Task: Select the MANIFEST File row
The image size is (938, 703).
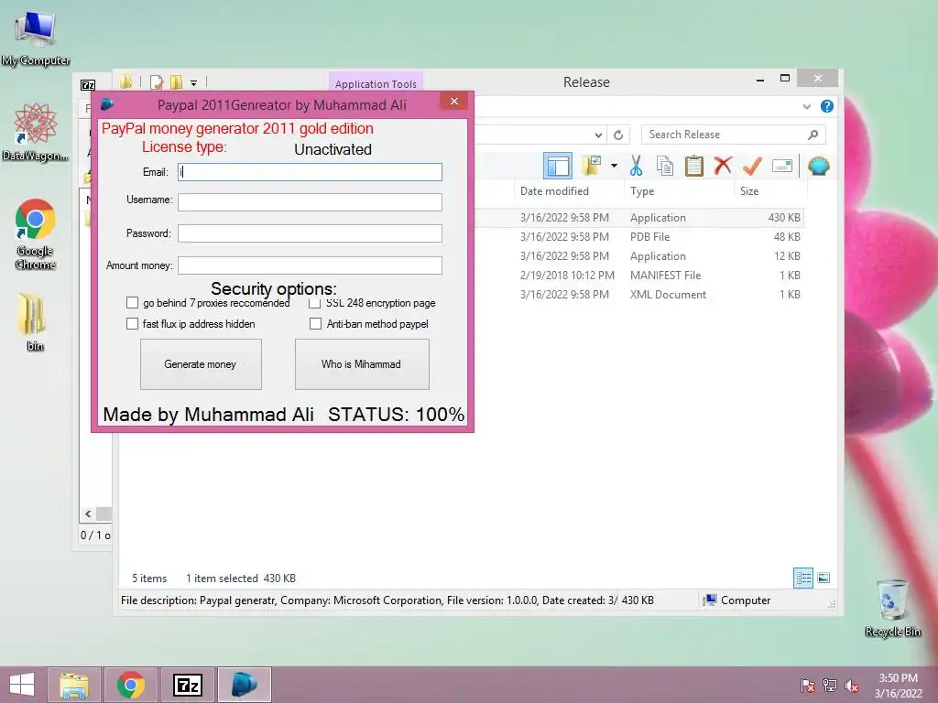Action: click(x=640, y=275)
